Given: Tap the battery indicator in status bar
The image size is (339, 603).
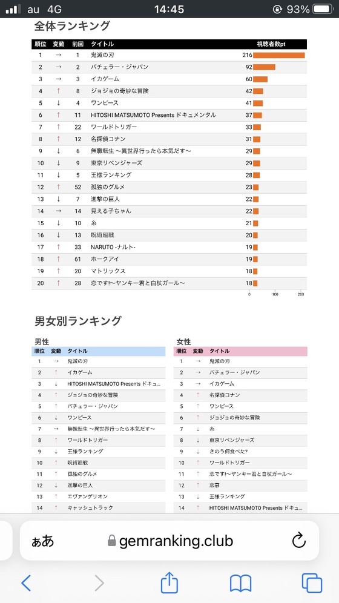Looking at the screenshot, I should pyautogui.click(x=323, y=9).
